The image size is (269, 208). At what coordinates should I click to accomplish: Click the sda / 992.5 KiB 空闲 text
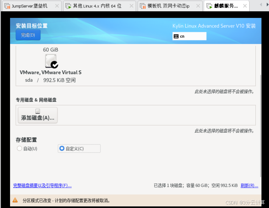(50, 80)
